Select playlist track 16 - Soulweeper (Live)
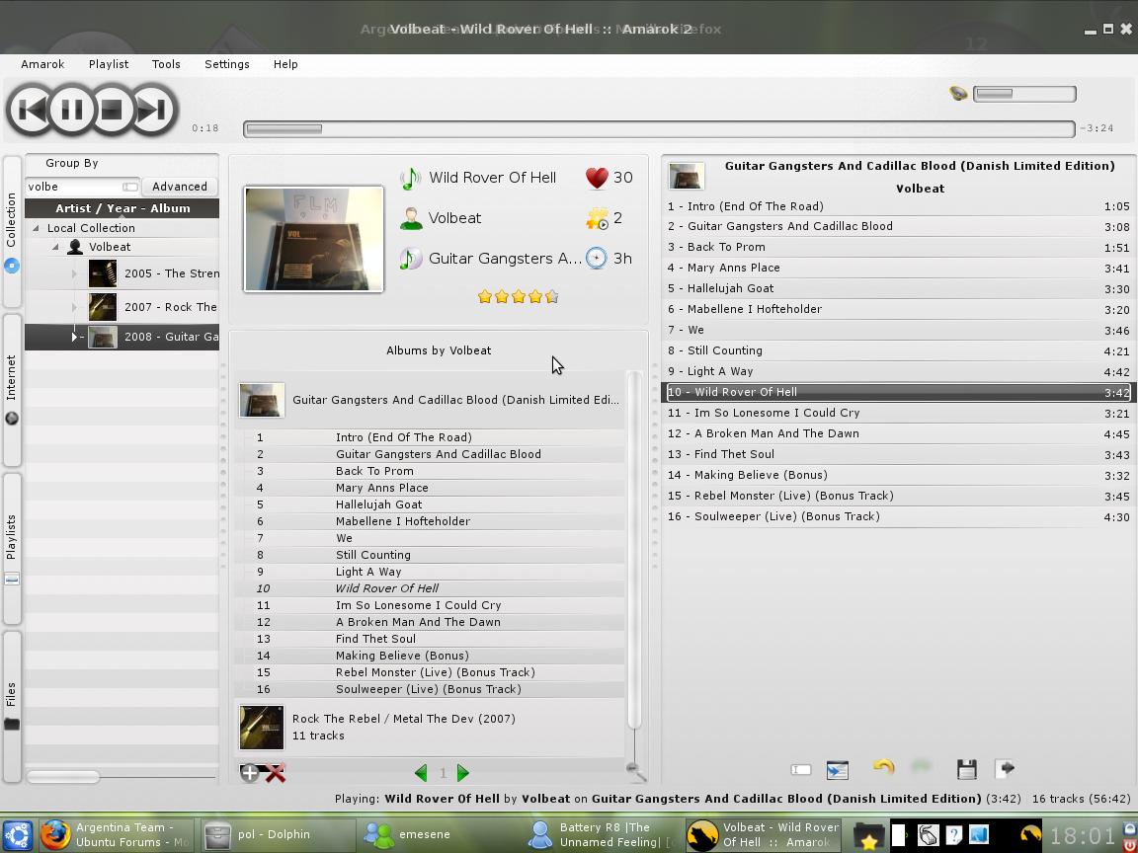The height and width of the screenshot is (853, 1138). click(x=899, y=516)
